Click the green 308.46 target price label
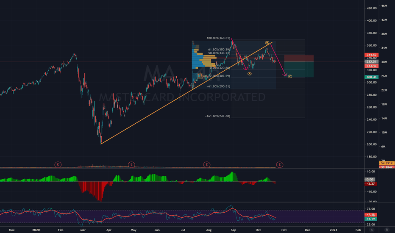395x233 pixels. pyautogui.click(x=371, y=77)
